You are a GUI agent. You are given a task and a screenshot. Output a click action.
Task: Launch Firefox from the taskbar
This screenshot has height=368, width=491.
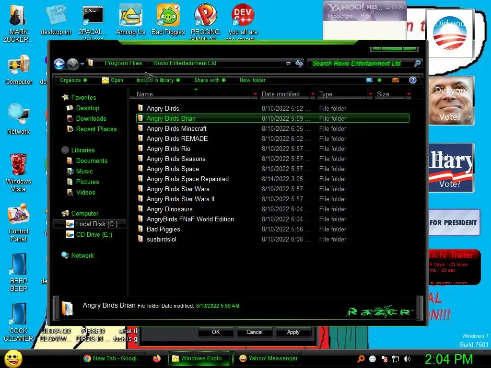(x=157, y=358)
